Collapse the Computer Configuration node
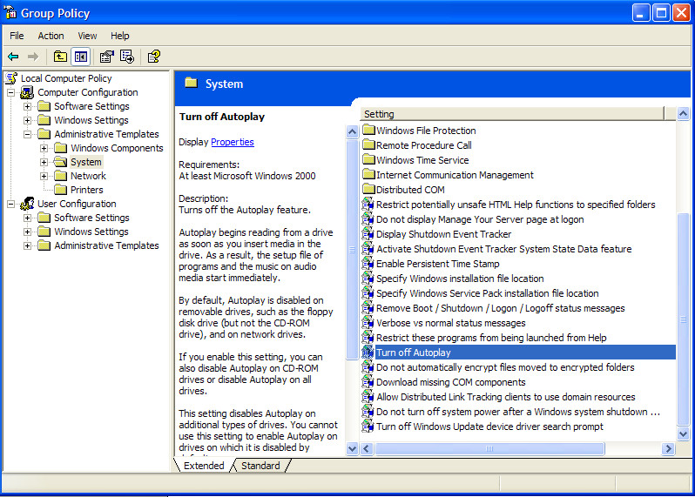The height and width of the screenshot is (497, 695). (x=10, y=92)
